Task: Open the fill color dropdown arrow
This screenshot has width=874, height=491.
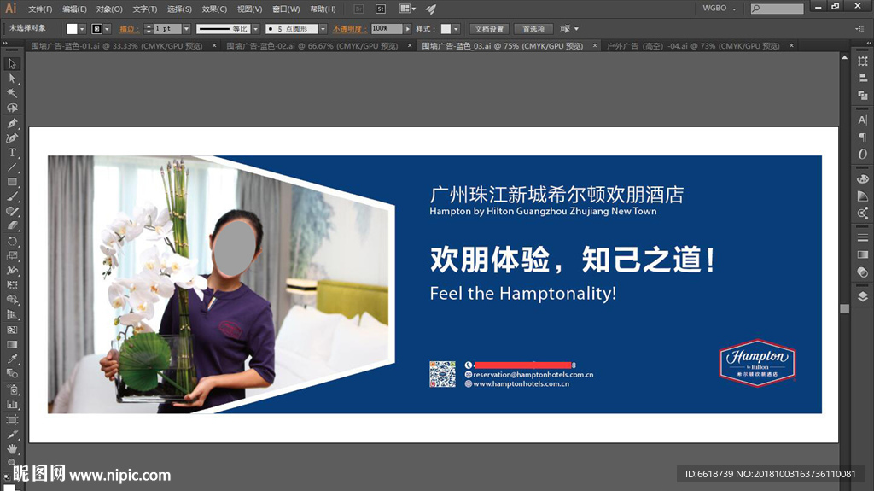Action: pos(82,29)
